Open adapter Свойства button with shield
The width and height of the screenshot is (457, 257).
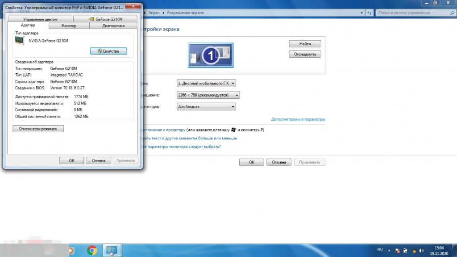(108, 51)
